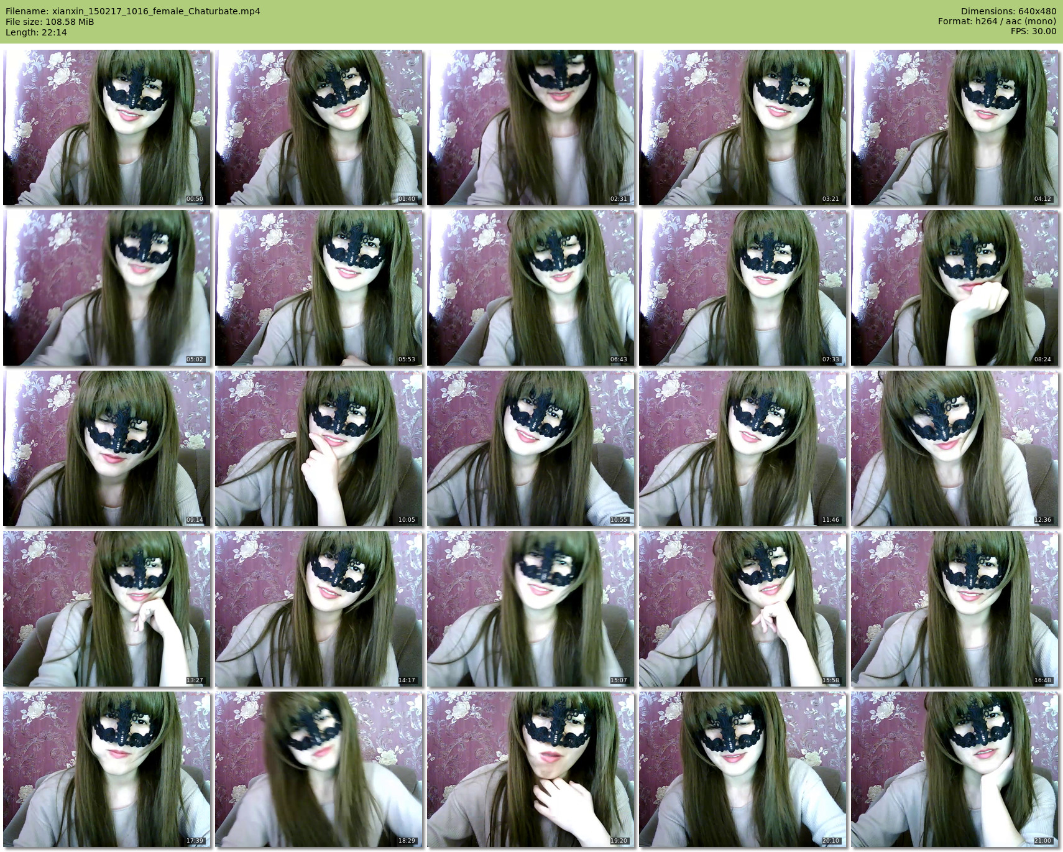Open the frame stamped 08:24
Viewport: 1063px width, 852px height.
[x=955, y=288]
